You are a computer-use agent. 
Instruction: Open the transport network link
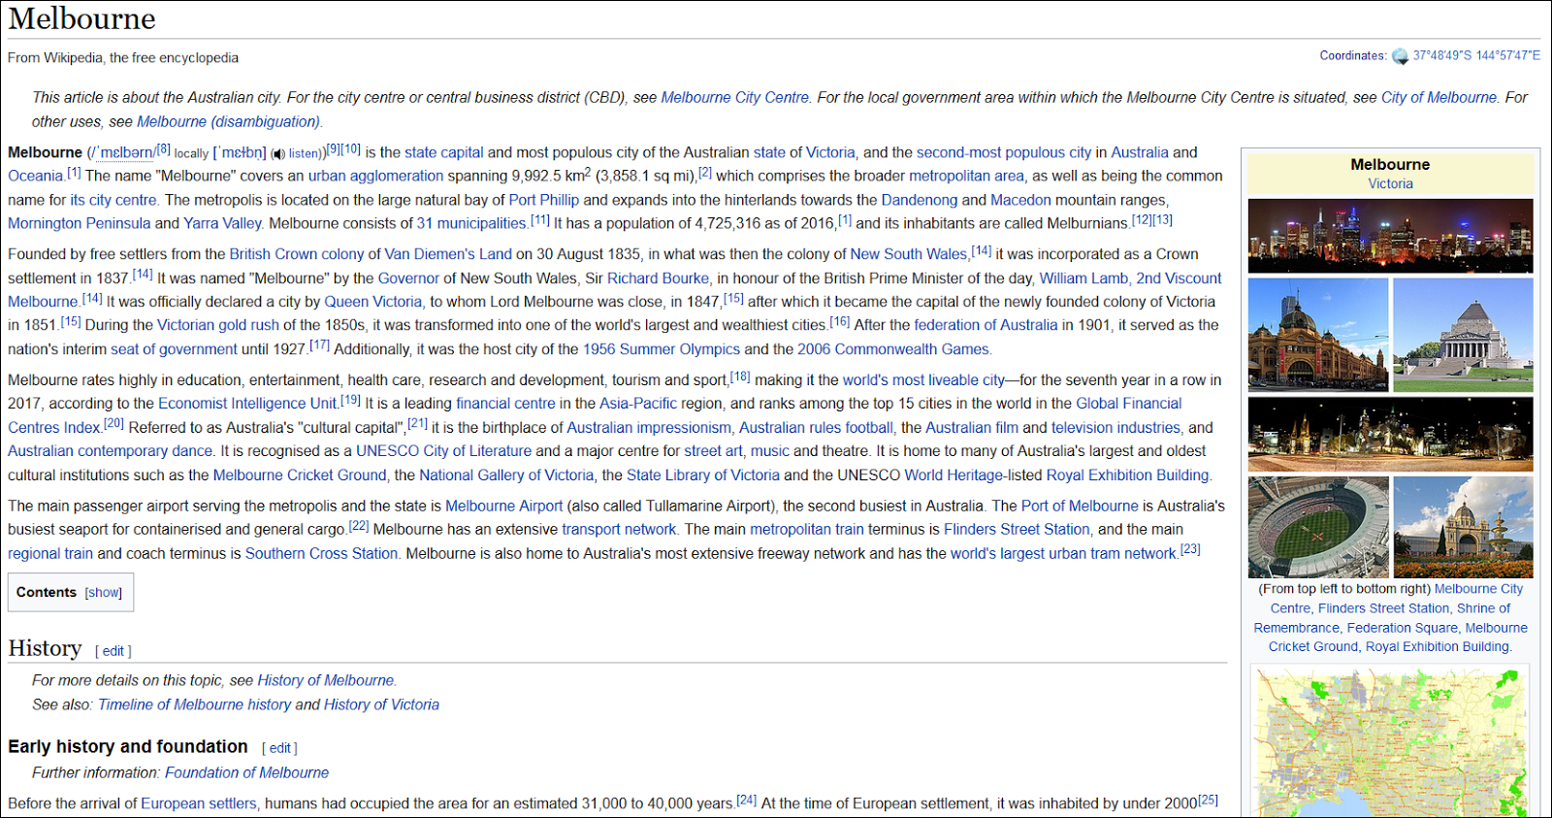point(619,530)
